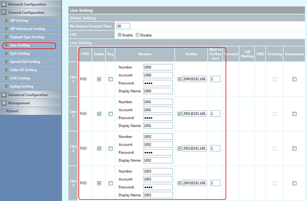Click the No Answer Forward Time field
This screenshot has width=307, height=201.
123,26
